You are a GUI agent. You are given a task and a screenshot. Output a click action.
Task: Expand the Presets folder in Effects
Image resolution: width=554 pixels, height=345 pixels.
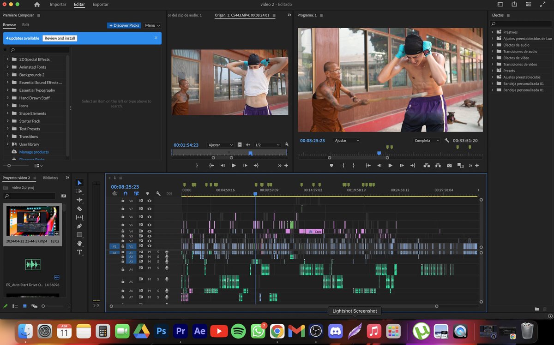tap(493, 71)
